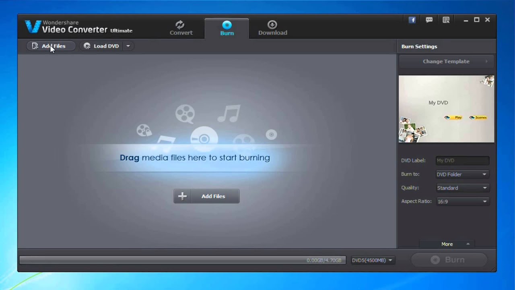Expand the Load DVD dropdown arrow

(128, 46)
